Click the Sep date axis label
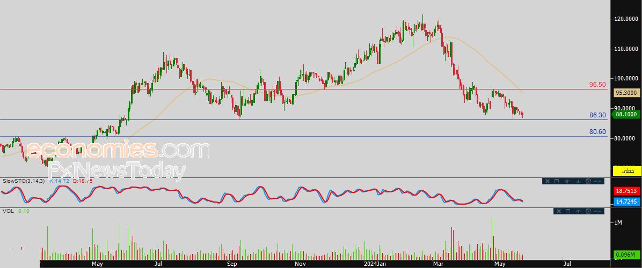This screenshot has height=268, width=642. (232, 264)
